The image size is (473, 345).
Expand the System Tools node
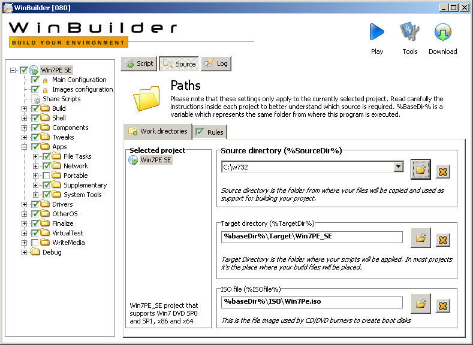tap(35, 195)
